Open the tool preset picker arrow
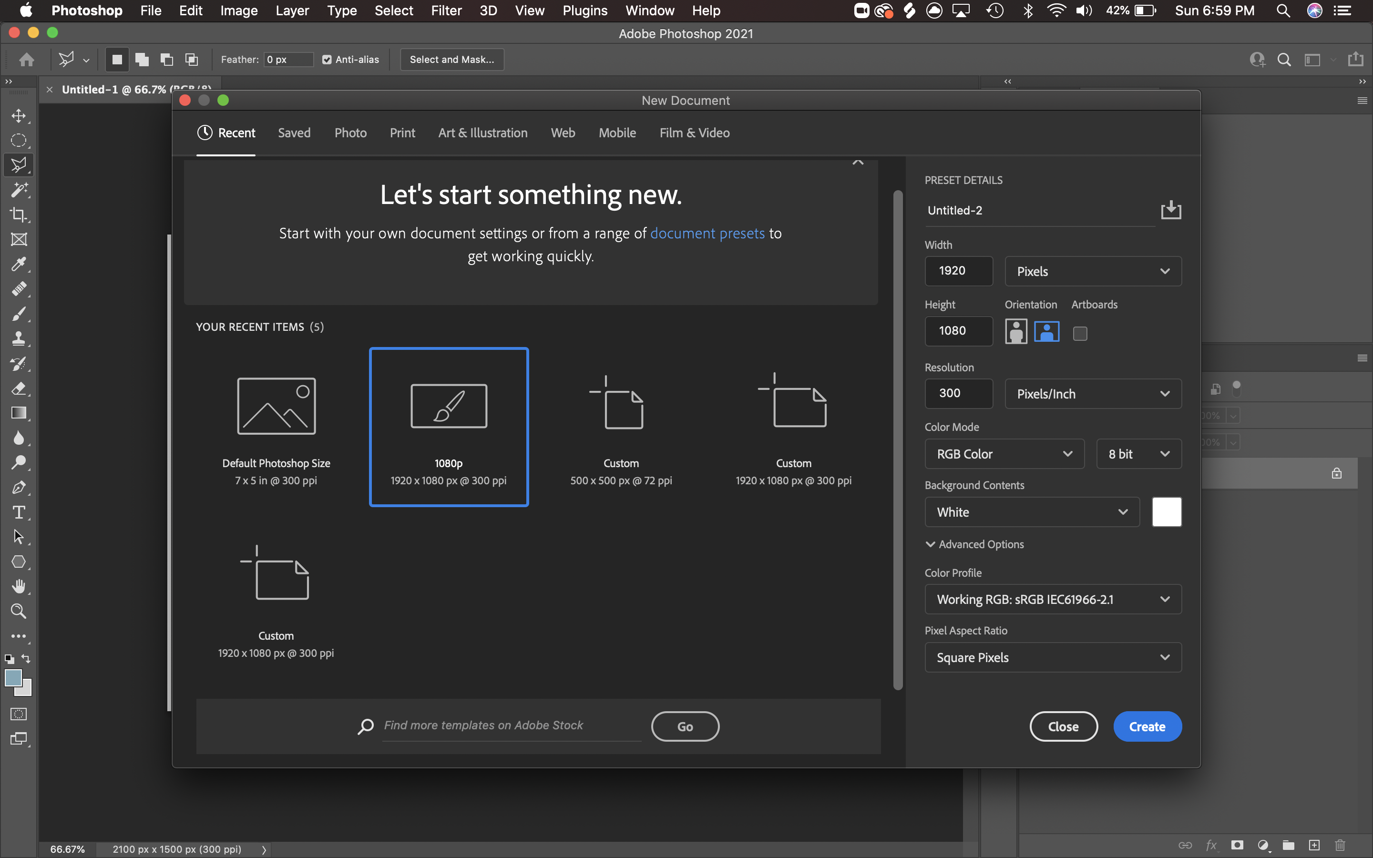The image size is (1373, 858). (x=86, y=60)
